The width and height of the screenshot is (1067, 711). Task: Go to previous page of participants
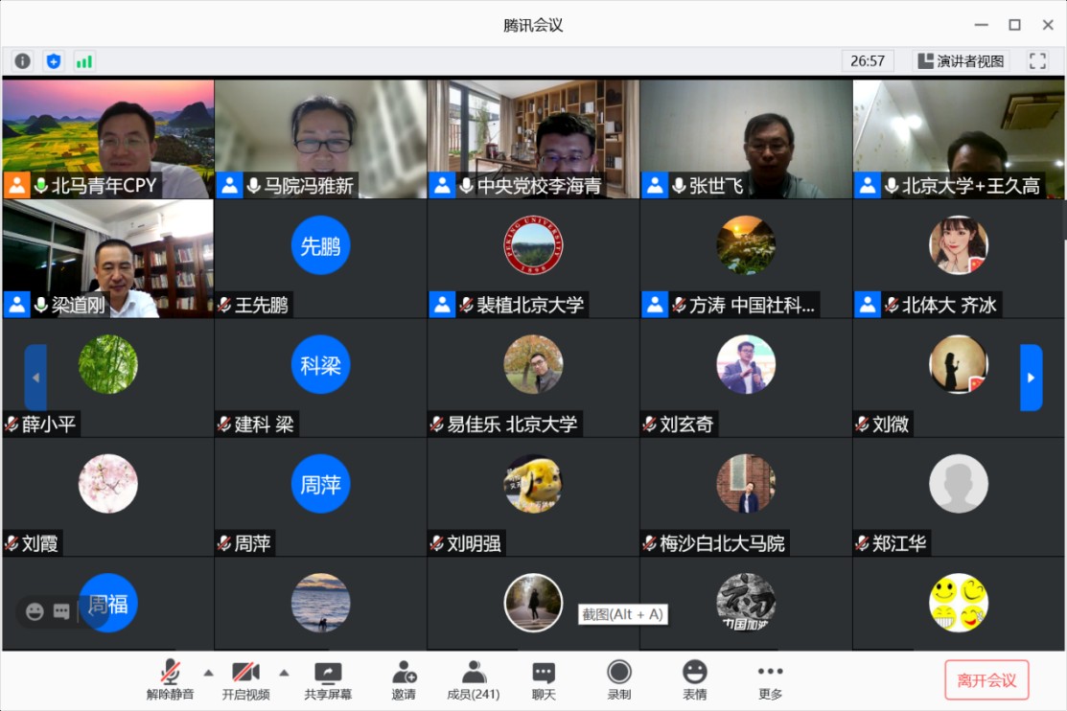(x=35, y=378)
